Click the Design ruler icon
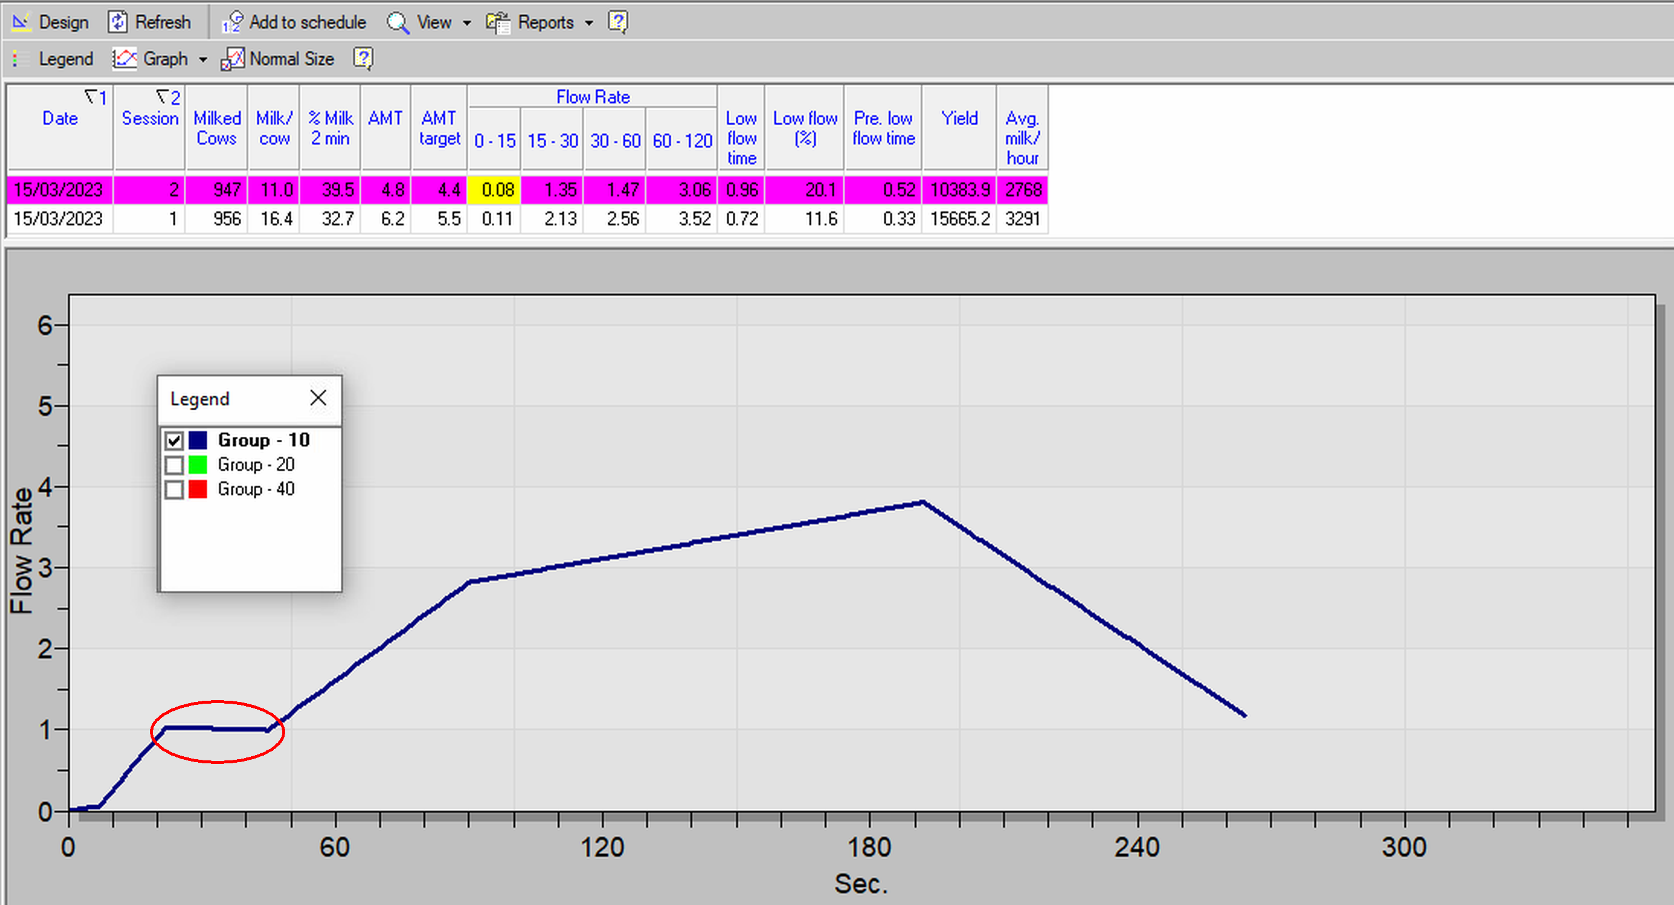Image resolution: width=1674 pixels, height=905 pixels. (x=21, y=22)
